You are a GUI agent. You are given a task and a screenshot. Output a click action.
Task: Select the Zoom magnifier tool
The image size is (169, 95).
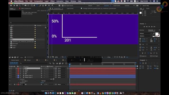pos(20,5)
